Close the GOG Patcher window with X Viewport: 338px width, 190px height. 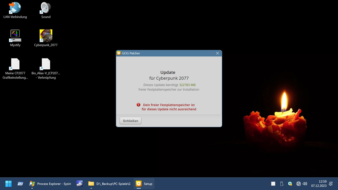pos(217,53)
